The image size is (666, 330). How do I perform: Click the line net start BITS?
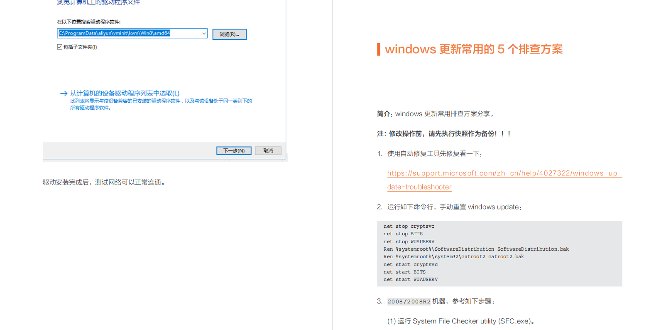(x=404, y=272)
